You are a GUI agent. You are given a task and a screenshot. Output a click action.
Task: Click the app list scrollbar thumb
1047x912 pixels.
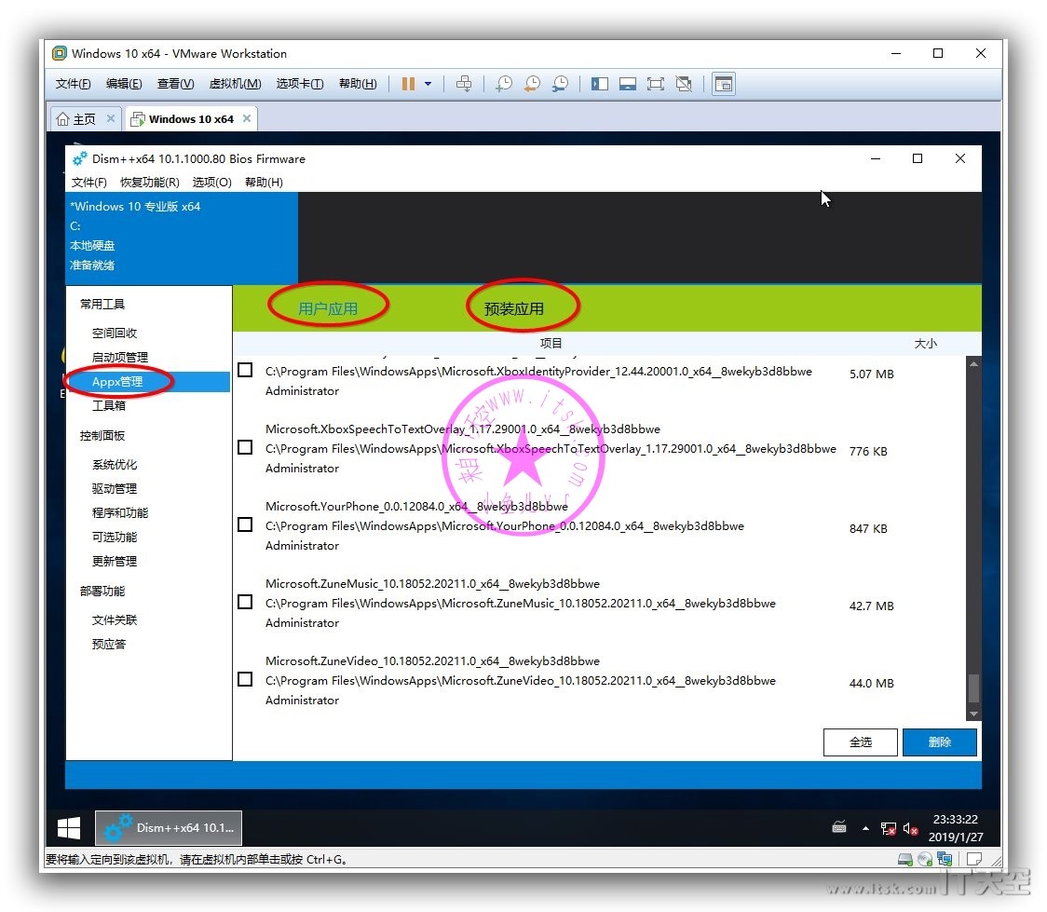(973, 687)
